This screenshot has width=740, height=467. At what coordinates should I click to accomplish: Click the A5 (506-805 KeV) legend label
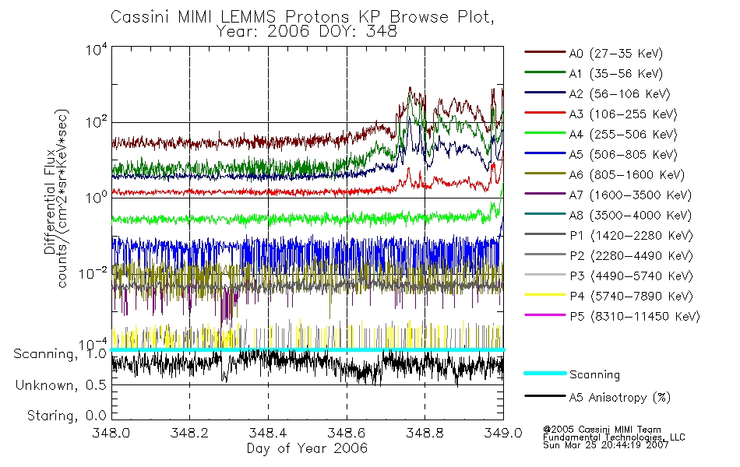[623, 155]
